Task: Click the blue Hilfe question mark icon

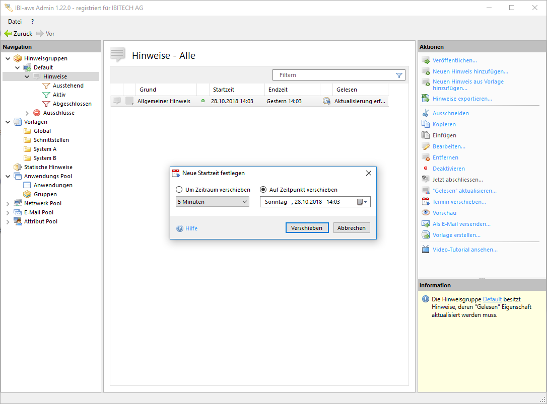Action: click(180, 228)
